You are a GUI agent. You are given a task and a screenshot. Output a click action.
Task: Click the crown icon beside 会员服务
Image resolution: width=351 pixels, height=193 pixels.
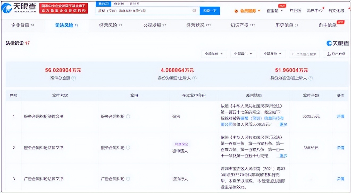(236, 11)
